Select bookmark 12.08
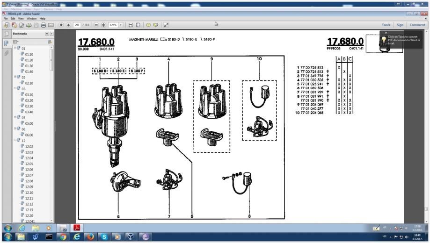The height and width of the screenshot is (243, 430). pyautogui.click(x=29, y=181)
